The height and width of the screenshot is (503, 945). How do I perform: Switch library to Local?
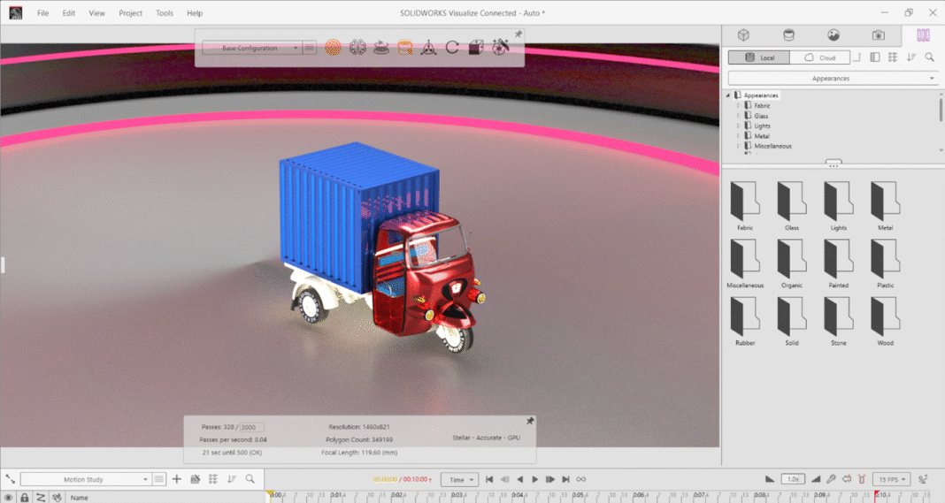click(x=759, y=57)
